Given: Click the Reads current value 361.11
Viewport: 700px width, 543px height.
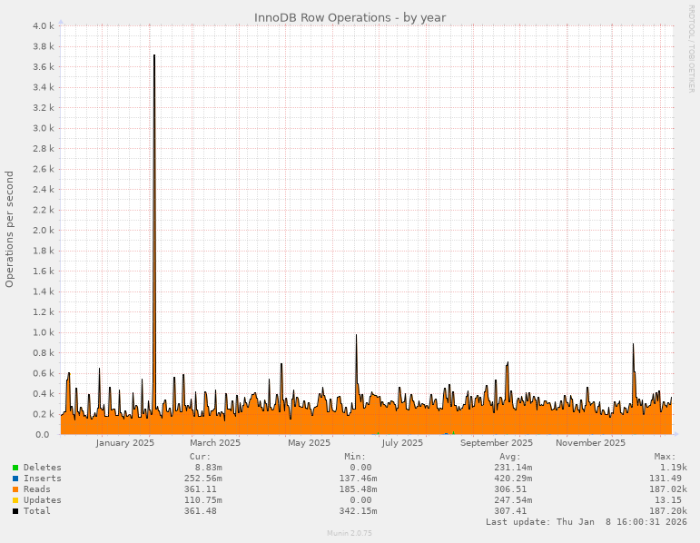Looking at the screenshot, I should click(x=200, y=489).
